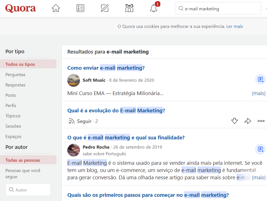Open the notifications bell
Image resolution: width=267 pixels, height=201 pixels.
[x=154, y=8]
